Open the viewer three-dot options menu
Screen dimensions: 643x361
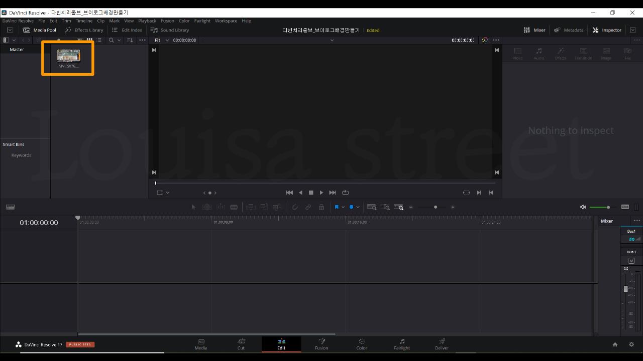(x=496, y=40)
